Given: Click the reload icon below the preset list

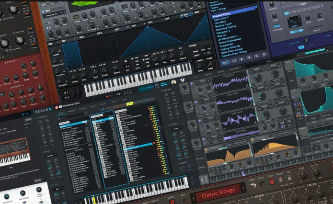Looking at the screenshot, I should click(256, 56).
